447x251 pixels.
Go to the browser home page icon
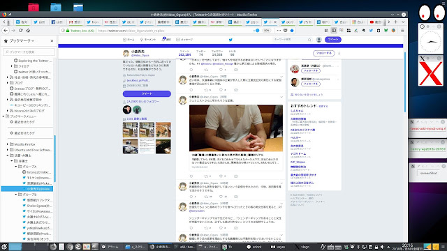[28, 30]
